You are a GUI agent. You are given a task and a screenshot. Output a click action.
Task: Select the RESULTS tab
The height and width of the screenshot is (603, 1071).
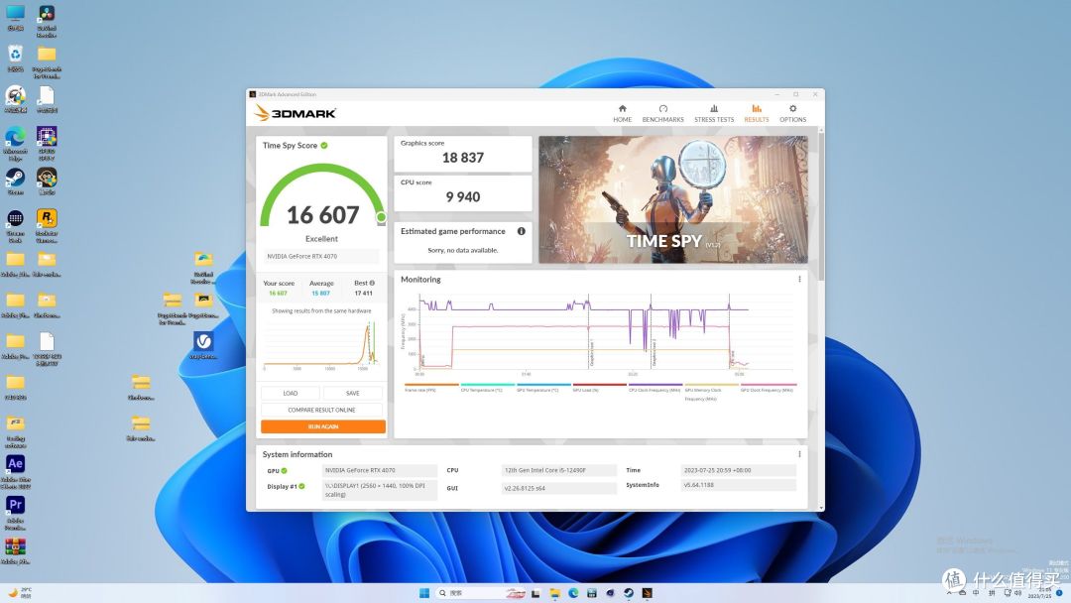756,113
